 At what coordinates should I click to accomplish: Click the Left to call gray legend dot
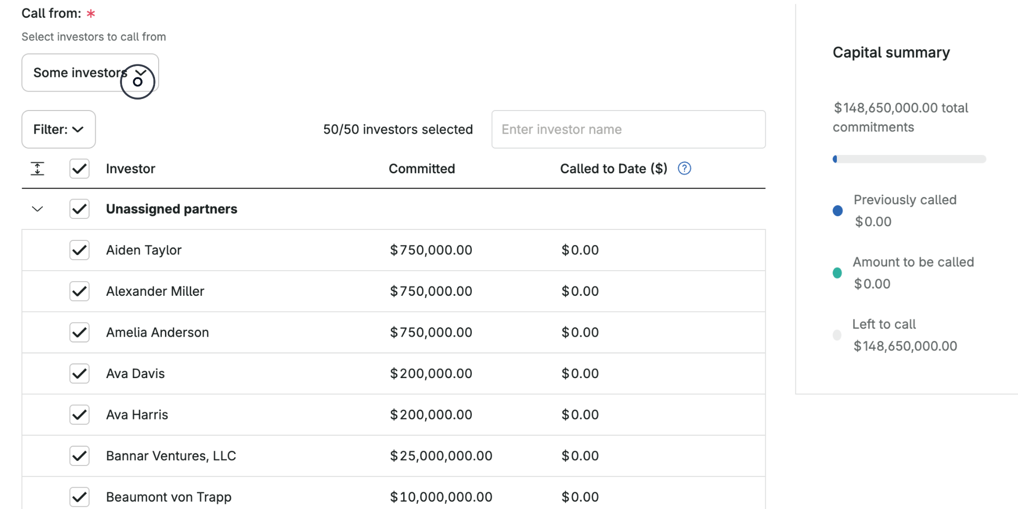[x=837, y=335]
